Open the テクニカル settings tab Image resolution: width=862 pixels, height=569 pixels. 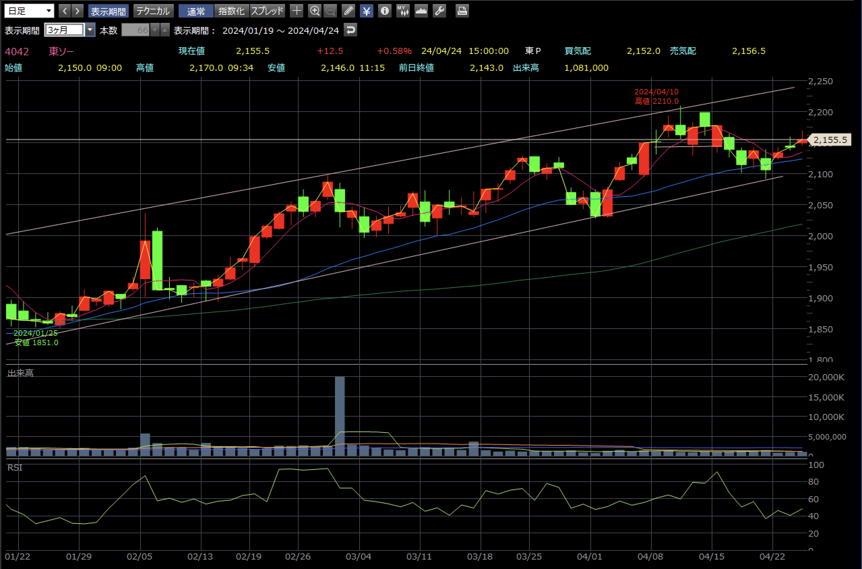point(153,11)
